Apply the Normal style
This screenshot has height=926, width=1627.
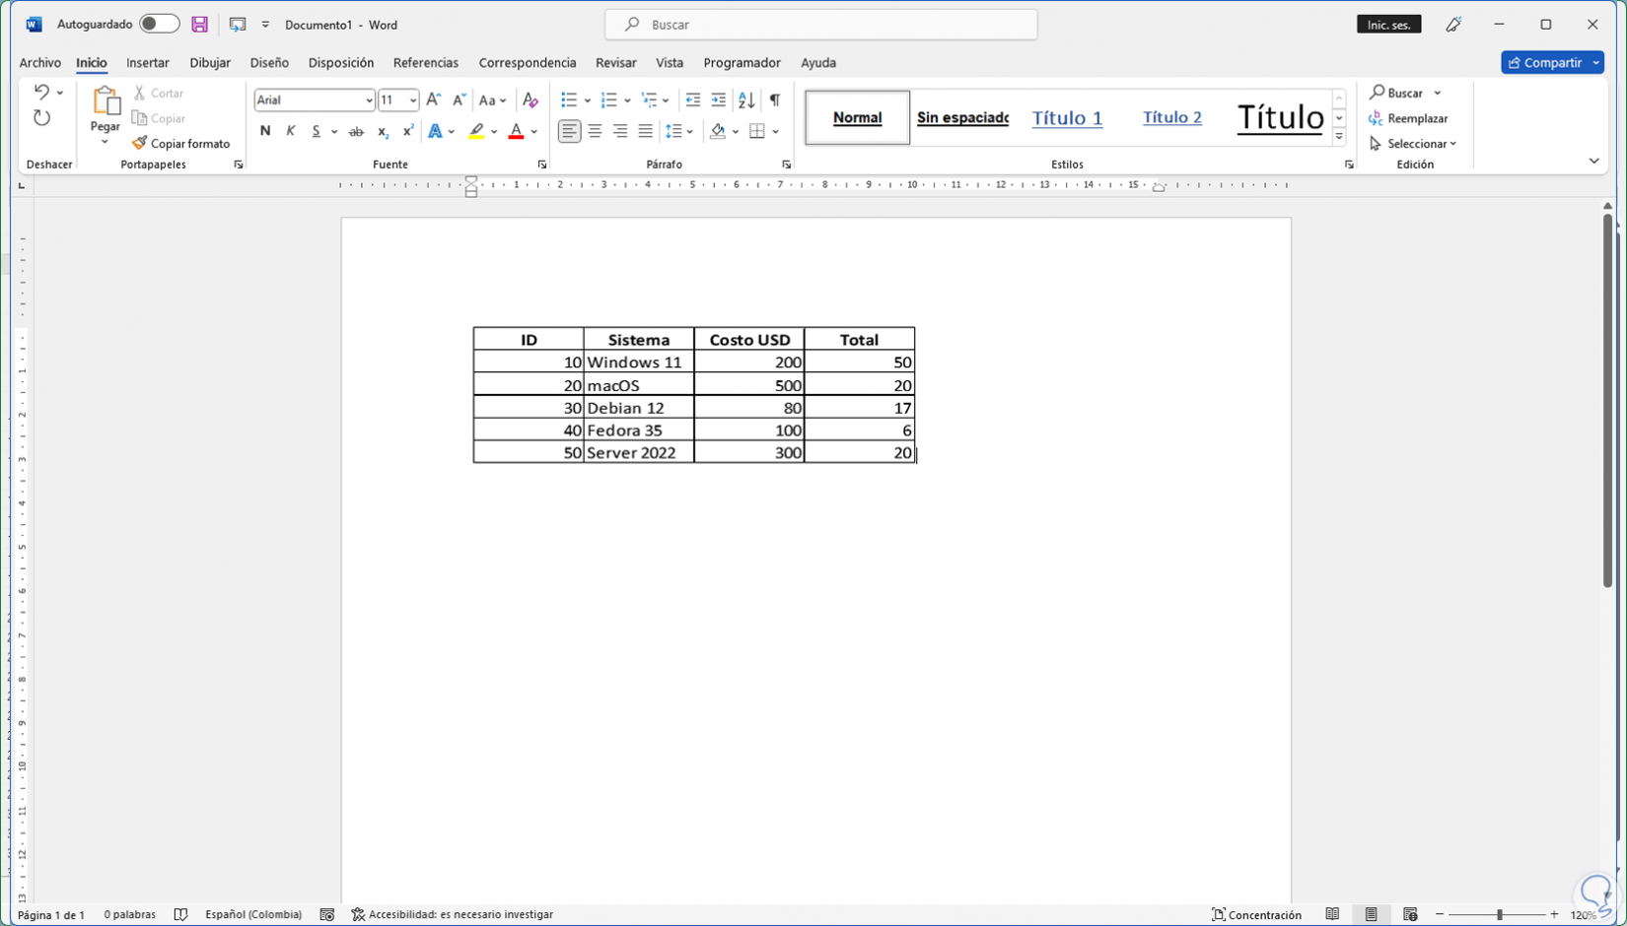(858, 117)
